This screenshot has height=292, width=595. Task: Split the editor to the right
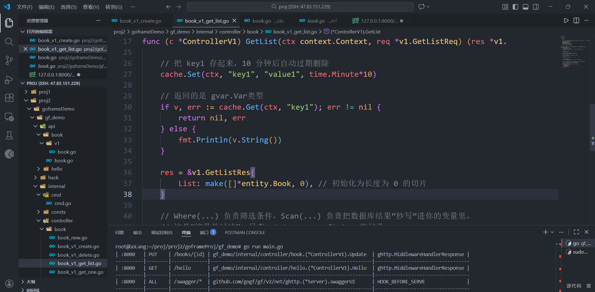(x=576, y=20)
